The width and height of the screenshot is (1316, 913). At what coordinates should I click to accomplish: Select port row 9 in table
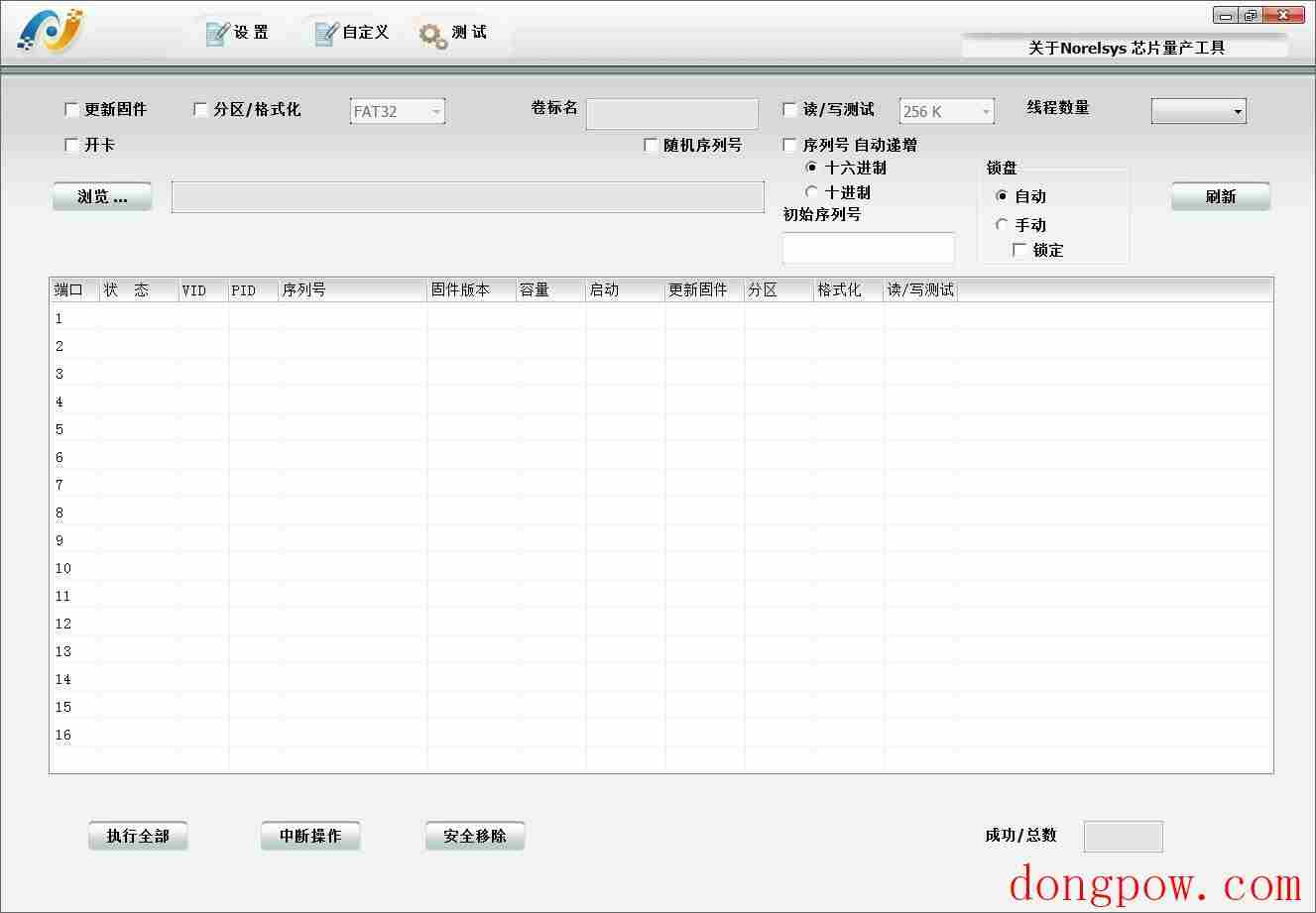pos(660,540)
